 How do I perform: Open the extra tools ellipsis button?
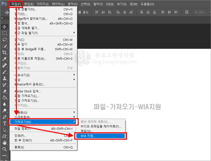(x=5, y=156)
